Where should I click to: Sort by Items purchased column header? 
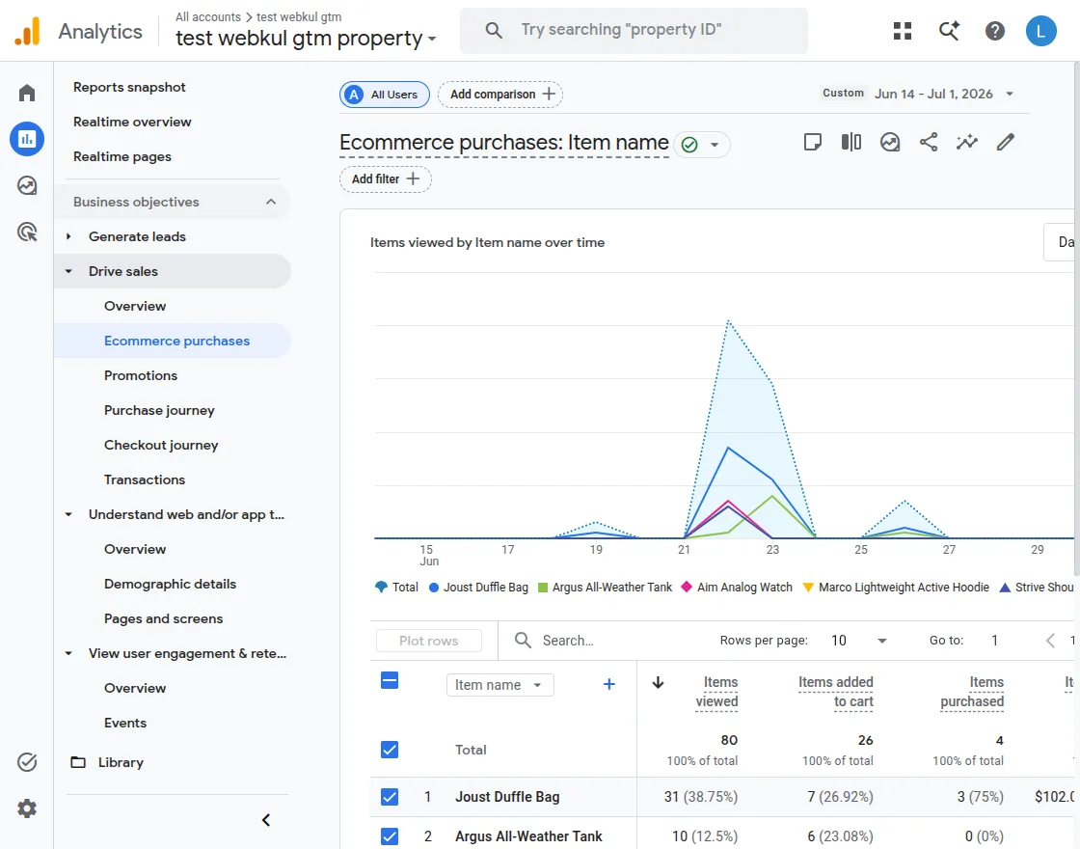972,691
